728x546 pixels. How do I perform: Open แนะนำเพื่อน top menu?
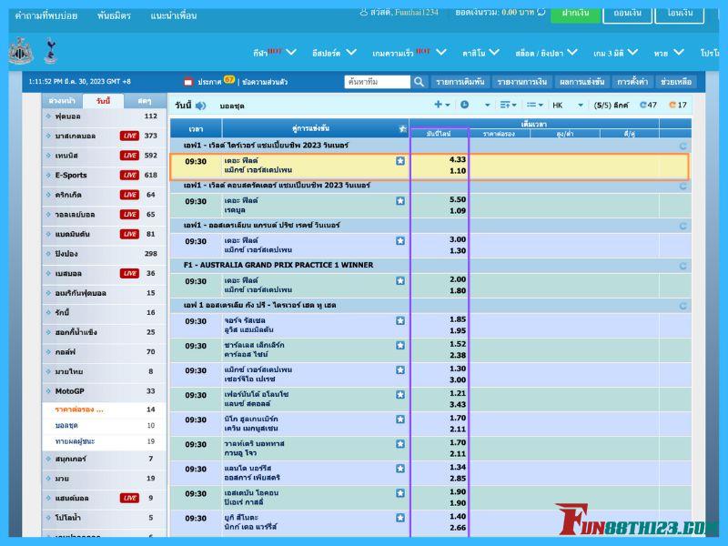[173, 15]
